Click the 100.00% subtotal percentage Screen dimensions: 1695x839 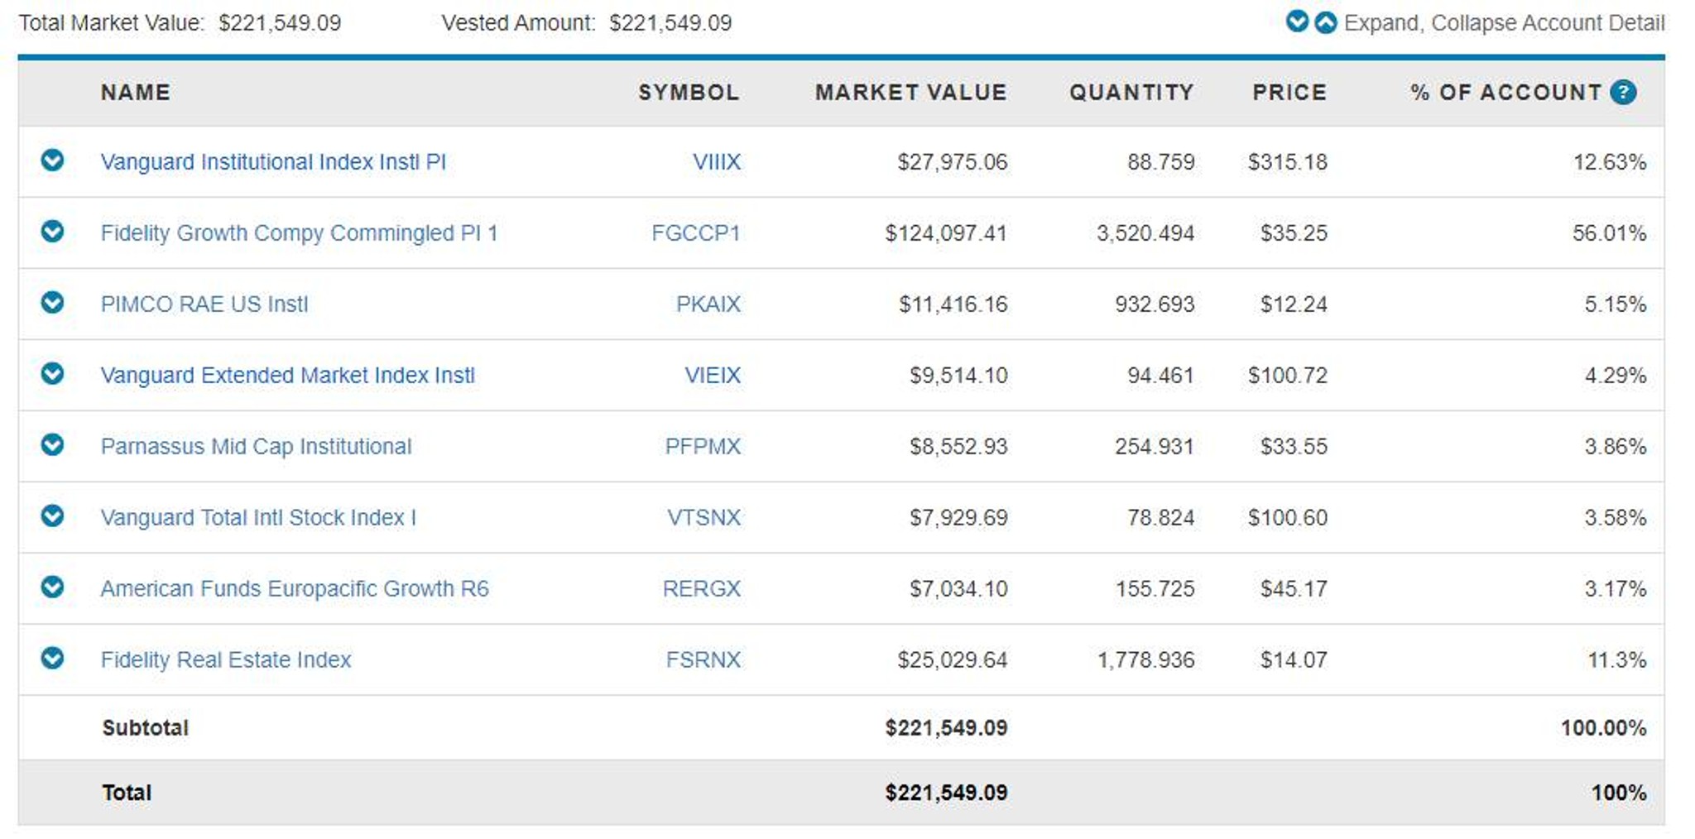1603,727
